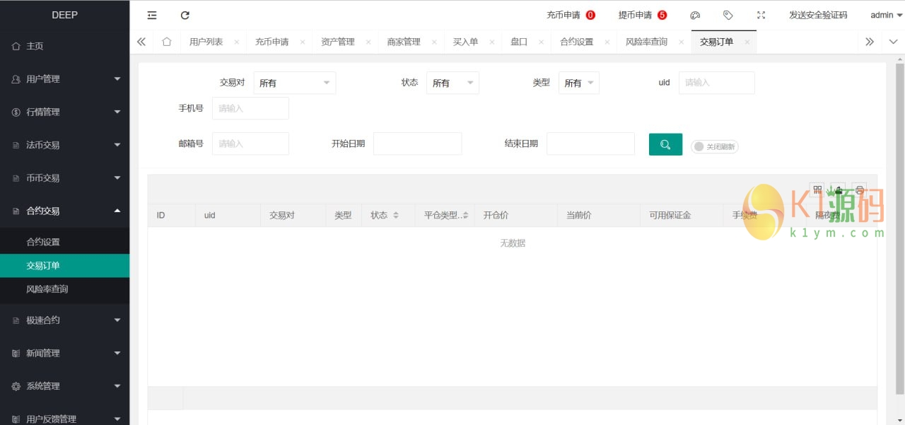The image size is (905, 425).
Task: Select 风险率查询 in sidebar
Action: pyautogui.click(x=47, y=289)
